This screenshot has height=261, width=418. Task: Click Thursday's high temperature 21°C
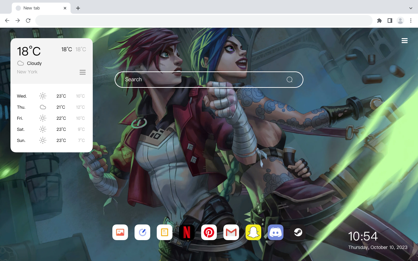coord(61,107)
